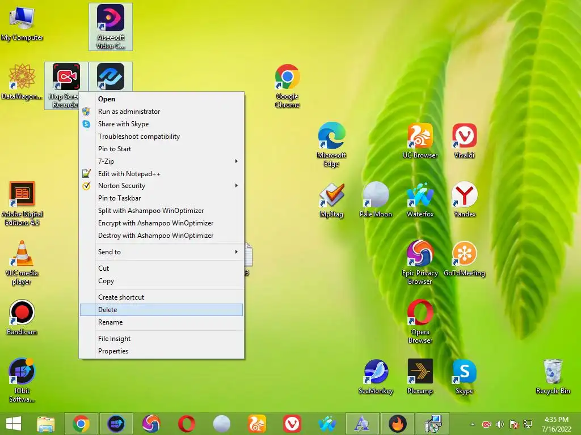Image resolution: width=581 pixels, height=435 pixels.
Task: Select the Bandicam desktop shortcut
Action: tap(22, 317)
